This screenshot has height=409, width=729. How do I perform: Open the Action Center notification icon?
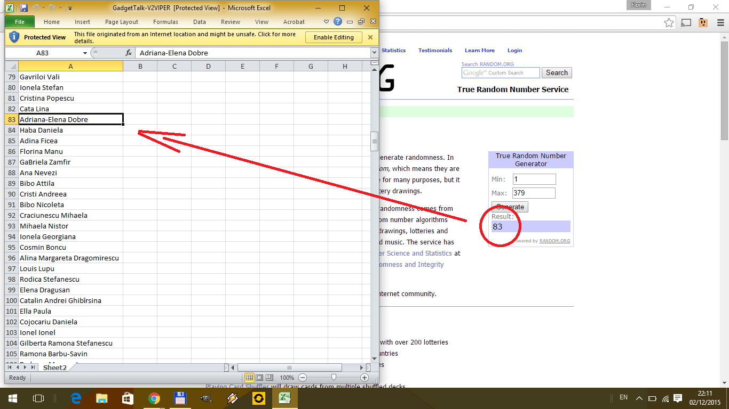coord(678,398)
